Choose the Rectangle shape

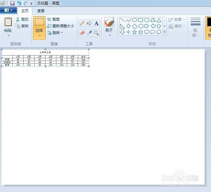coord(141,20)
